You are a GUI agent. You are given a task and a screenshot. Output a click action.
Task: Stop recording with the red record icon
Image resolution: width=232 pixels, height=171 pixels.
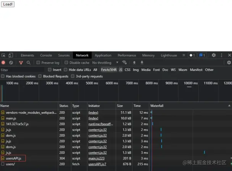pyautogui.click(x=3, y=63)
